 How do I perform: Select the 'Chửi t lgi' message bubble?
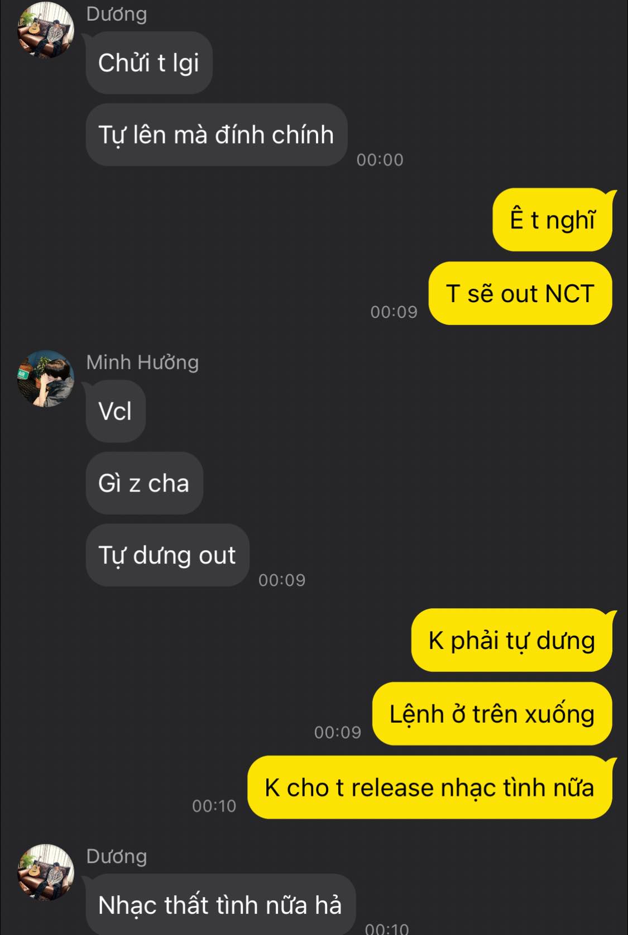(149, 63)
